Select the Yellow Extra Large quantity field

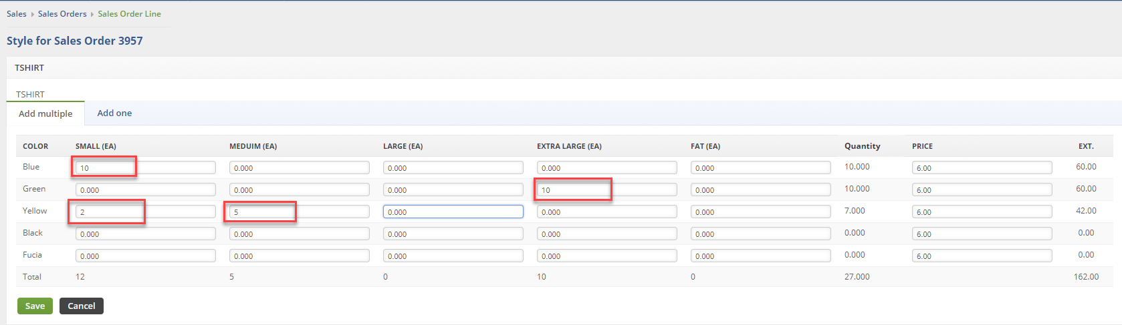tap(607, 212)
